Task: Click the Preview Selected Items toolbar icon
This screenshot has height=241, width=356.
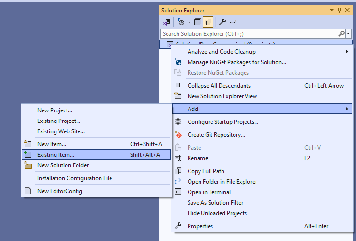Action: click(x=233, y=22)
